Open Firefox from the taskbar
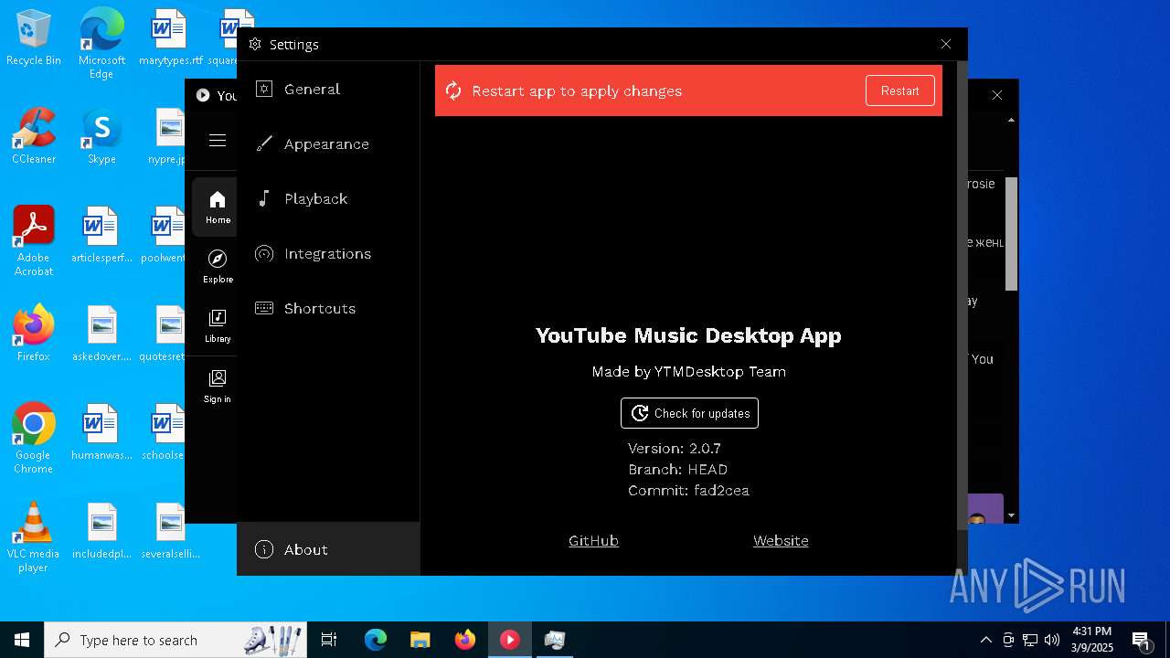Screen dimensions: 1170x658 point(465,640)
